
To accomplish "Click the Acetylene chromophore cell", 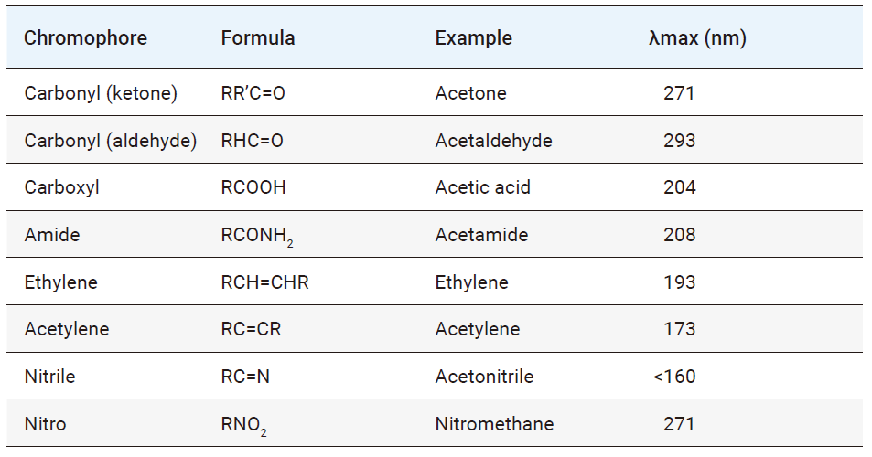I will coord(67,329).
